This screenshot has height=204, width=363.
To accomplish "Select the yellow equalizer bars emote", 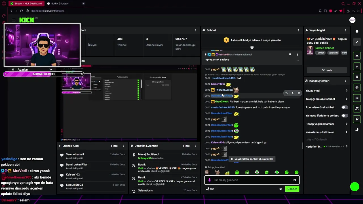I will tap(227, 172).
